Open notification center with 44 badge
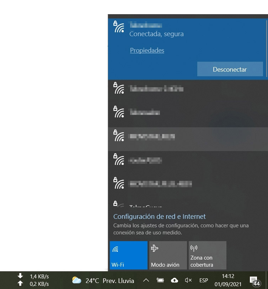 pos(254,280)
